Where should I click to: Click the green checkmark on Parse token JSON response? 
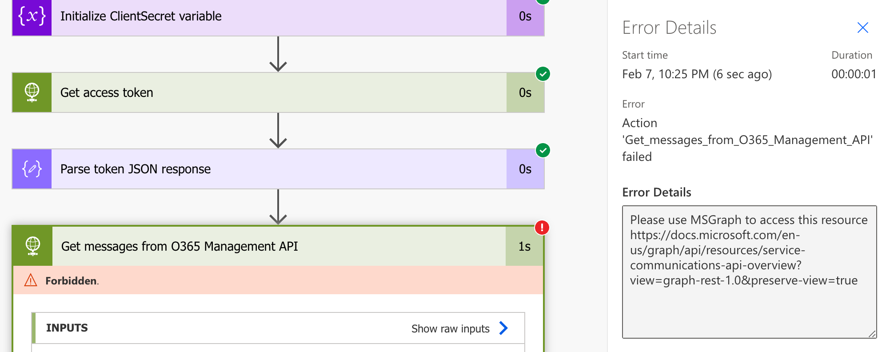tap(543, 150)
